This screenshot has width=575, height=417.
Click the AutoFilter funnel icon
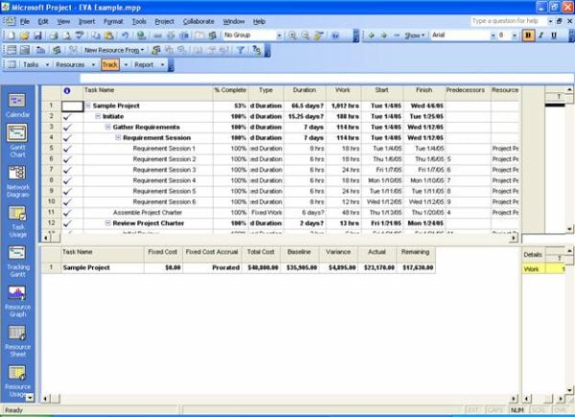pos(241,50)
